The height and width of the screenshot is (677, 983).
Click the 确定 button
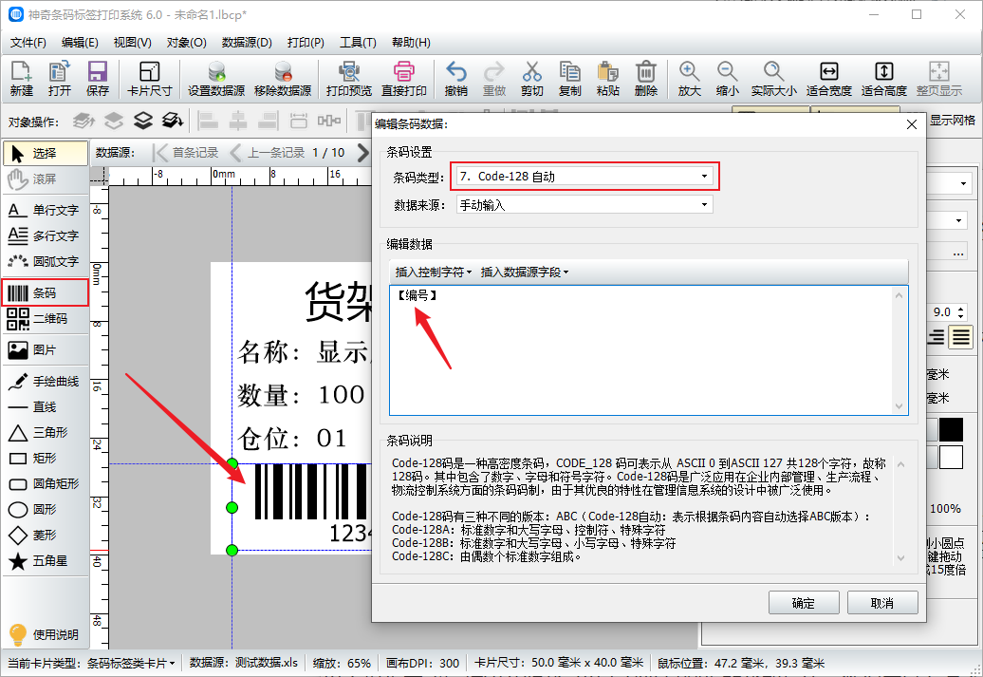[803, 603]
